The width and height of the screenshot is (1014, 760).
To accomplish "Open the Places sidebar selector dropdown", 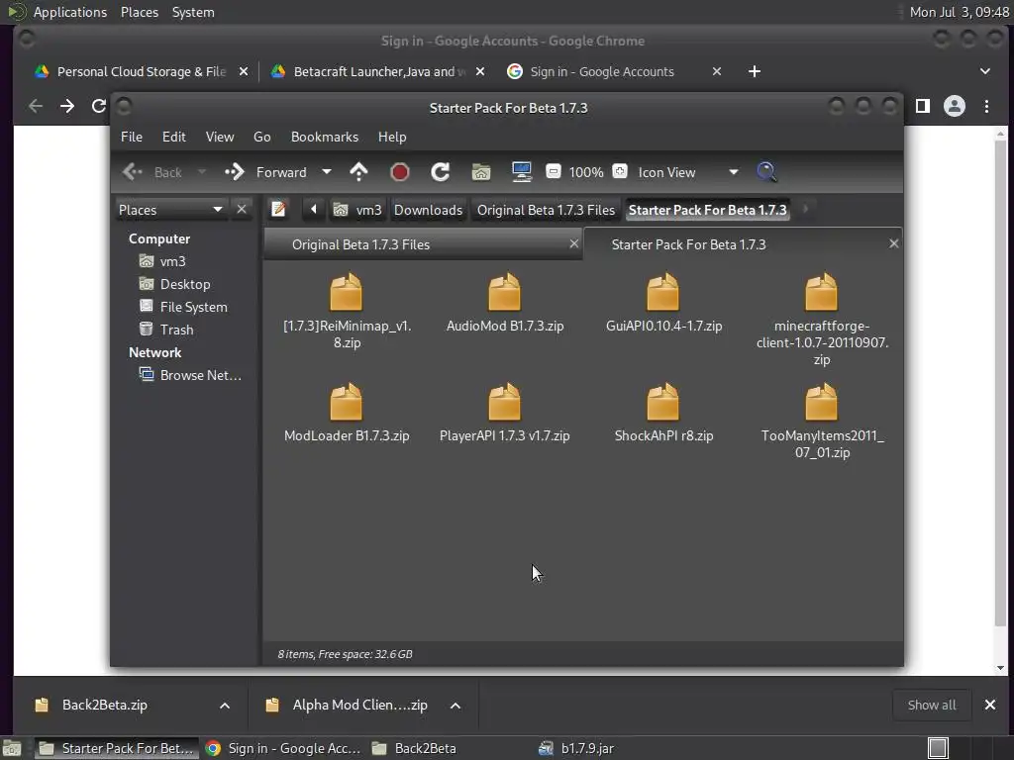I will (170, 210).
